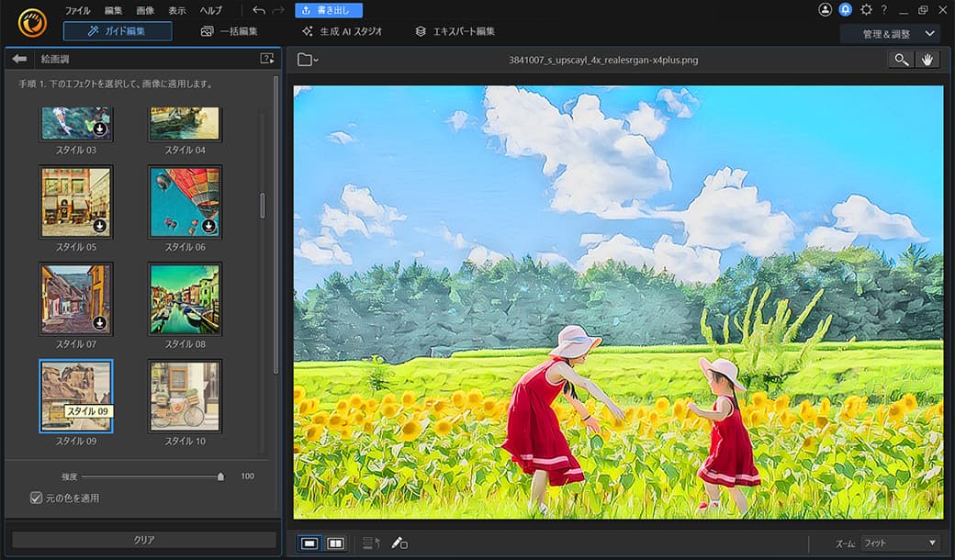Select the Zoom magnifier tool

pos(901,59)
